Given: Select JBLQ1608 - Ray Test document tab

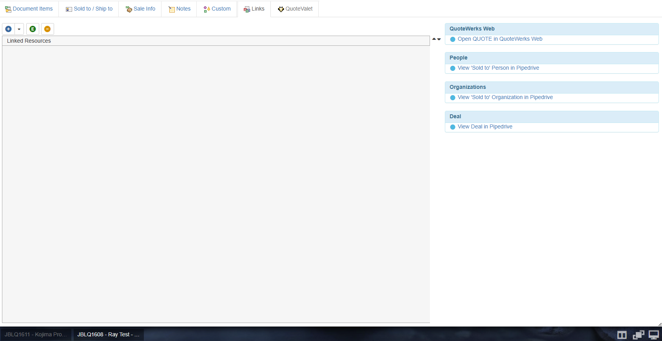Looking at the screenshot, I should coord(108,334).
